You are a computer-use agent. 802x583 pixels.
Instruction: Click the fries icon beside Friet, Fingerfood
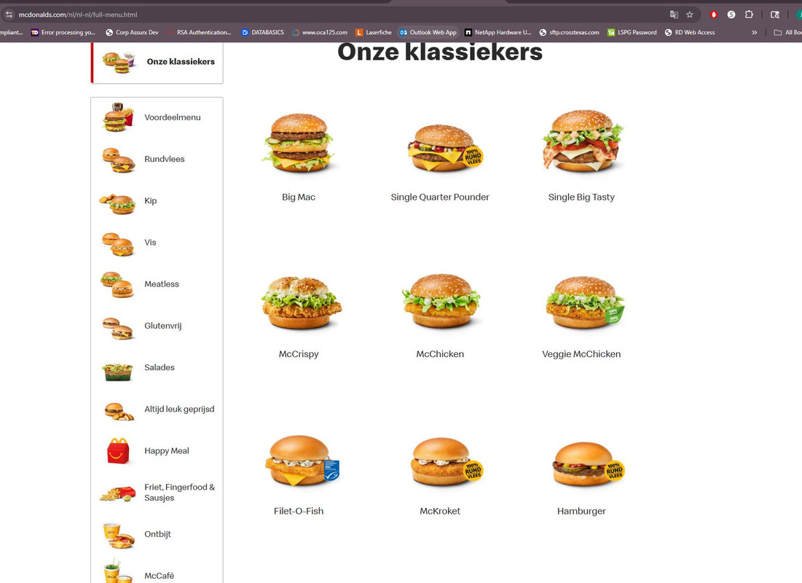117,493
